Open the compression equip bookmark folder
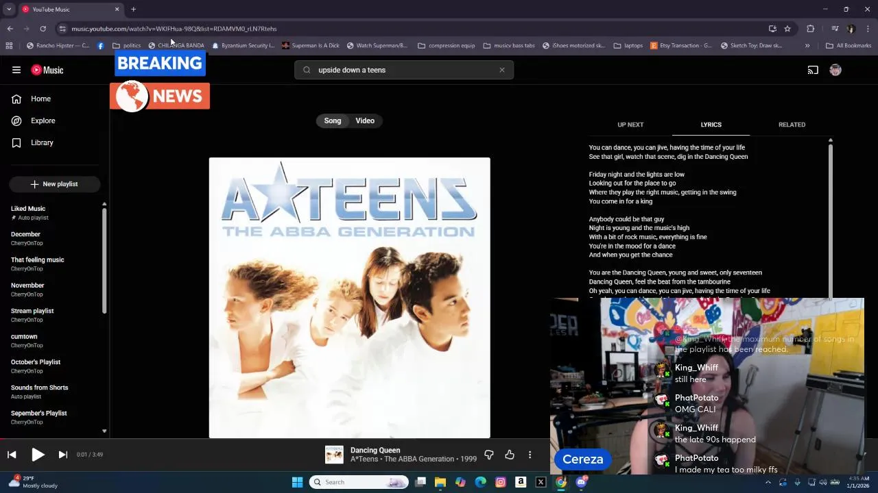Viewport: 878px width, 493px height. pyautogui.click(x=446, y=46)
